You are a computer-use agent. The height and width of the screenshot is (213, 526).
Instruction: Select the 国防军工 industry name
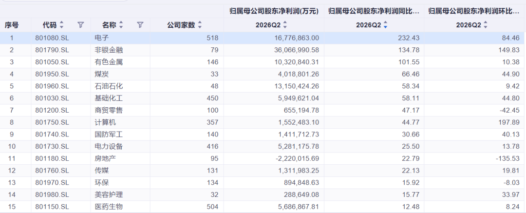(109, 135)
